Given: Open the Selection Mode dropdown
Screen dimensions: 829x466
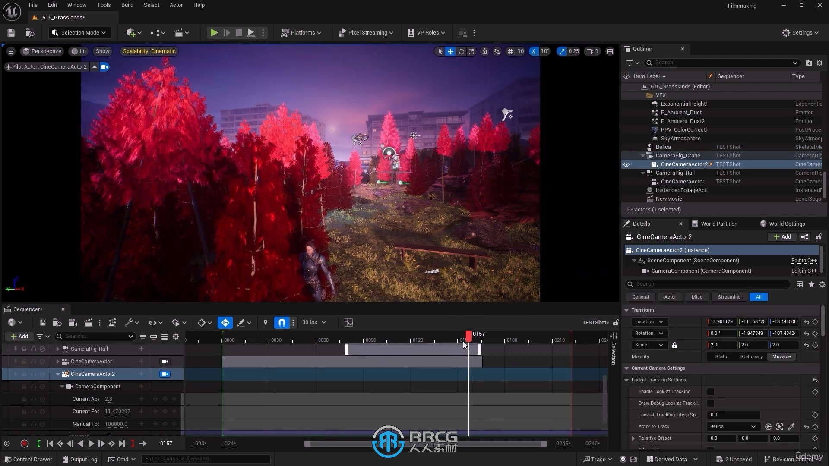Looking at the screenshot, I should click(x=79, y=33).
